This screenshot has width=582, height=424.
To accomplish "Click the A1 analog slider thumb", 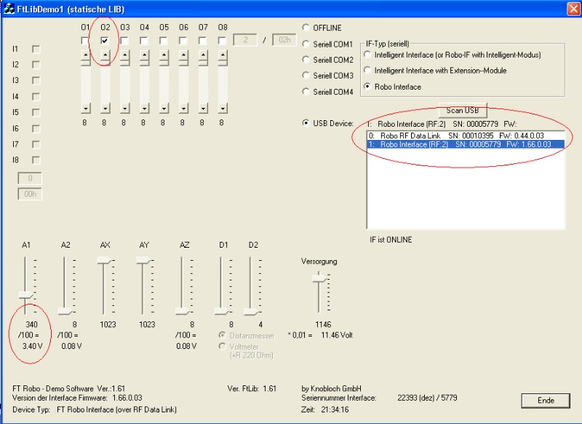I will [26, 295].
